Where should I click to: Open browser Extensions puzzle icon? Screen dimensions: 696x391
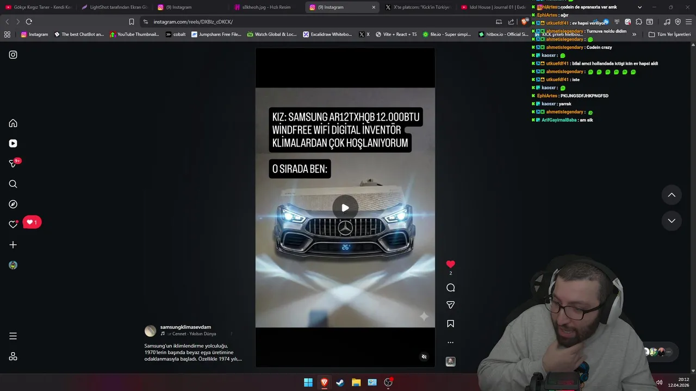pos(639,22)
